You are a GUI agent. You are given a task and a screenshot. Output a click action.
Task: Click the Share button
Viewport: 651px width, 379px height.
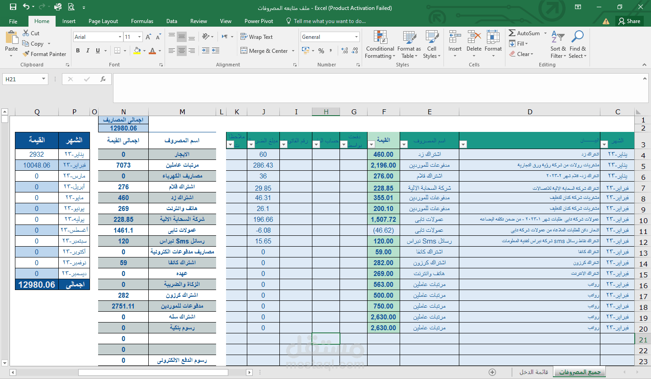(x=629, y=21)
